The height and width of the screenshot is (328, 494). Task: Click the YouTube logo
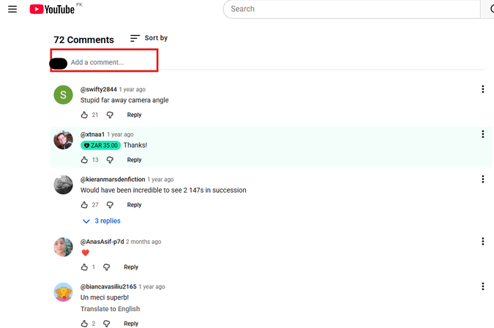(x=52, y=9)
